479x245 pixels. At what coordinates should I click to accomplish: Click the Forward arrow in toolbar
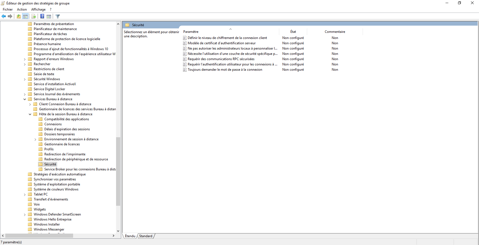tap(10, 16)
